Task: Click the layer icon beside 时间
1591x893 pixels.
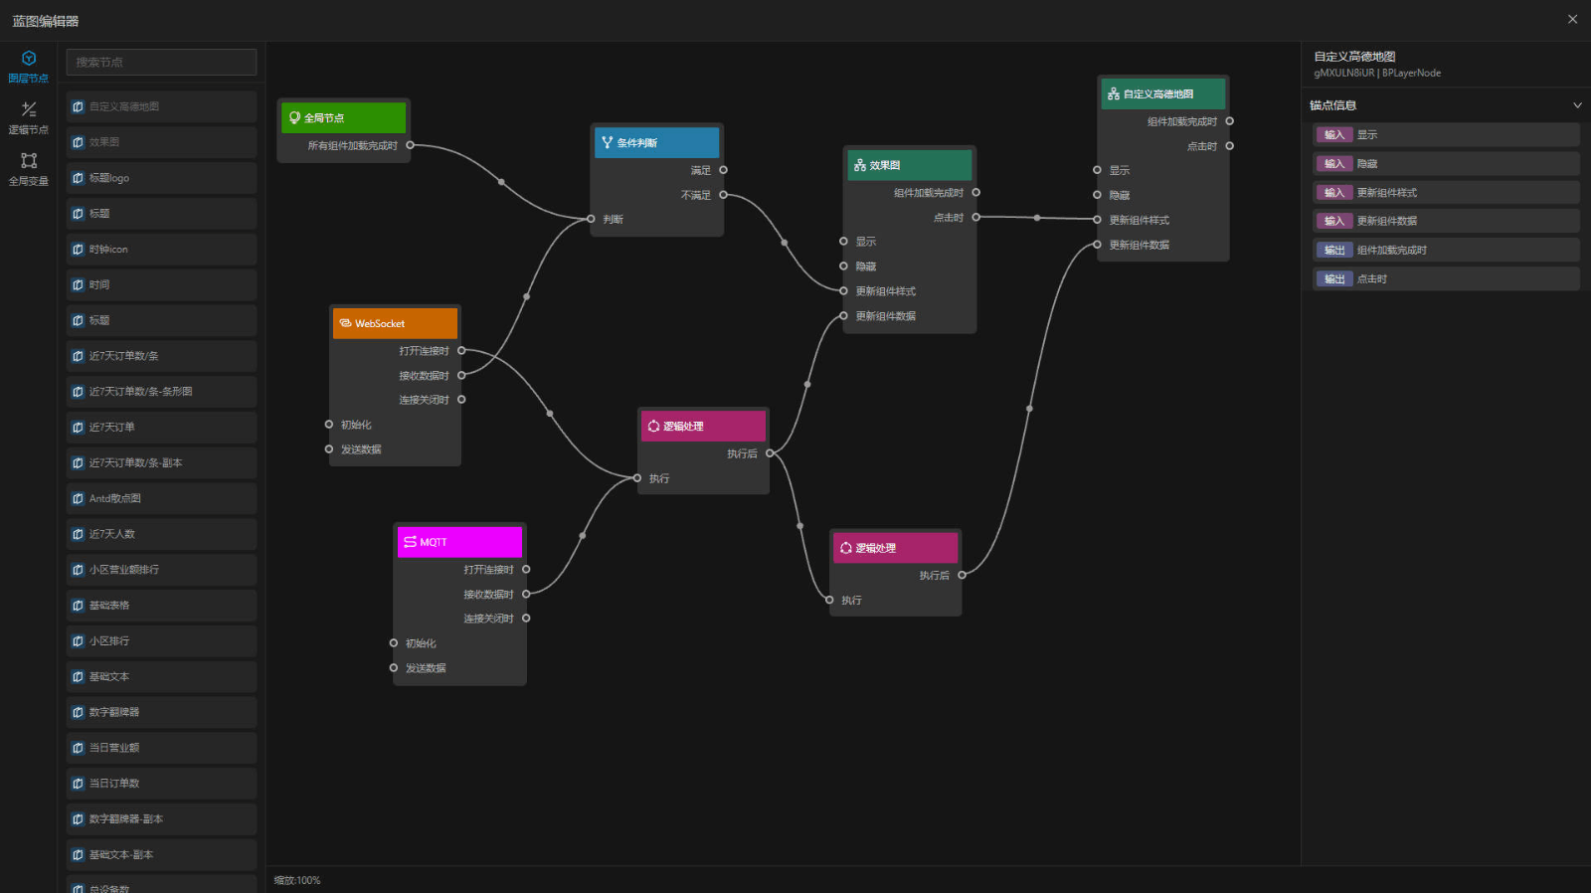Action: pos(78,284)
